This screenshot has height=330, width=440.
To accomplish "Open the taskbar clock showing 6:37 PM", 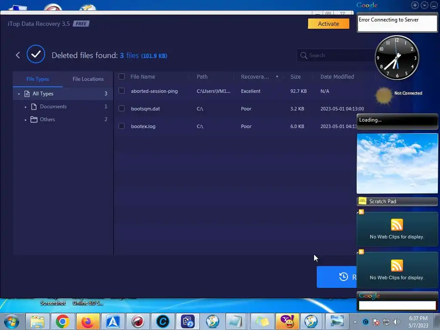I will [418, 322].
